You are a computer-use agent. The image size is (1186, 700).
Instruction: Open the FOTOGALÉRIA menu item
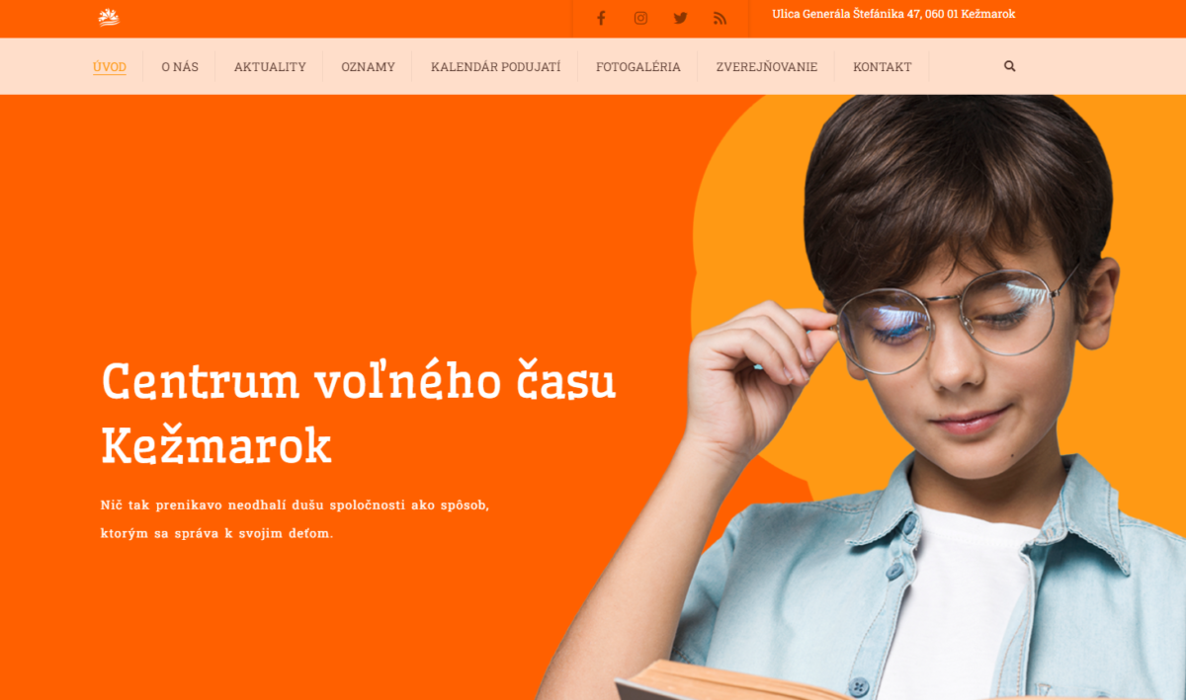(637, 67)
